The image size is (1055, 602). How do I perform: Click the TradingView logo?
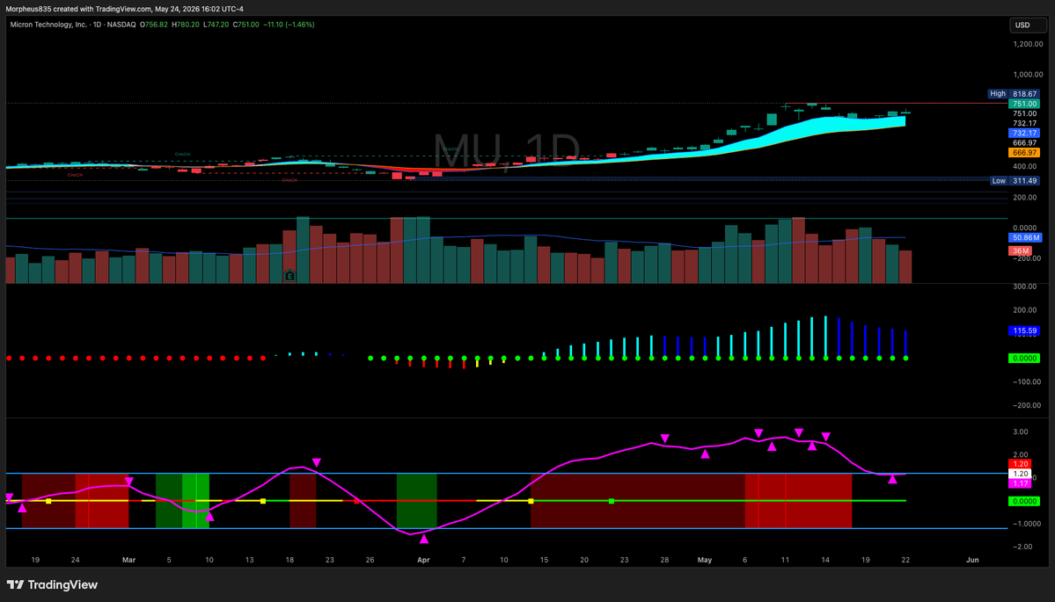tap(53, 584)
